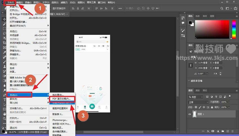Select the Hand tool
239x136 pixels.
[4, 114]
